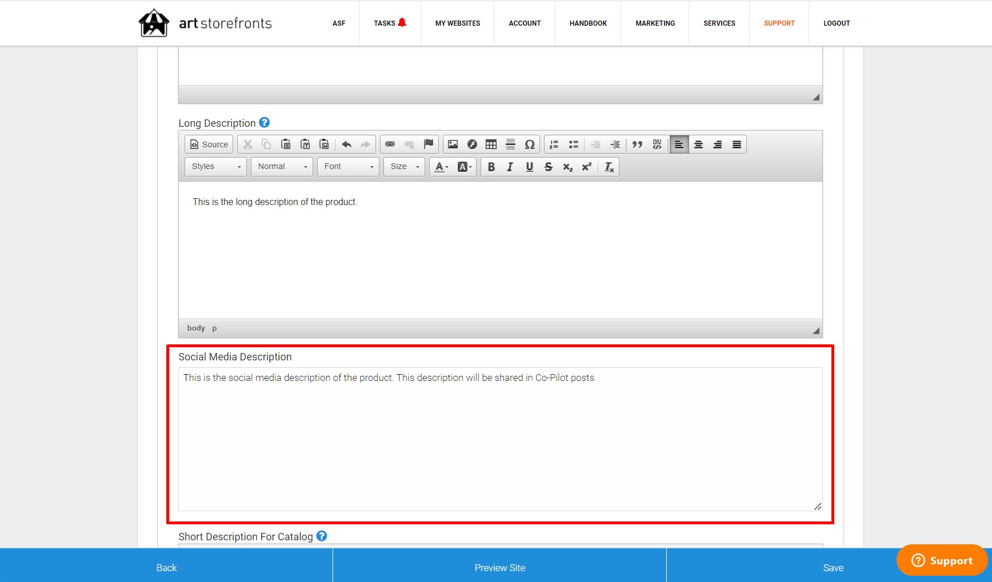Viewport: 992px width, 582px height.
Task: Click the Logout link
Action: 837,23
